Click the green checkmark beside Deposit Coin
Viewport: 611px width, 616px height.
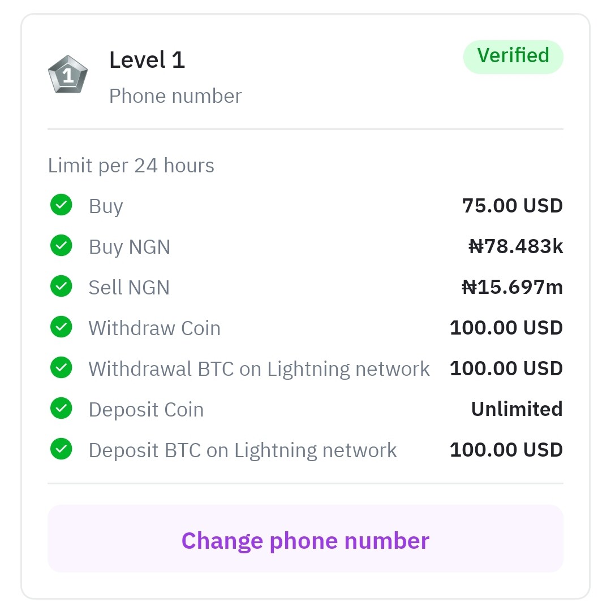61,408
